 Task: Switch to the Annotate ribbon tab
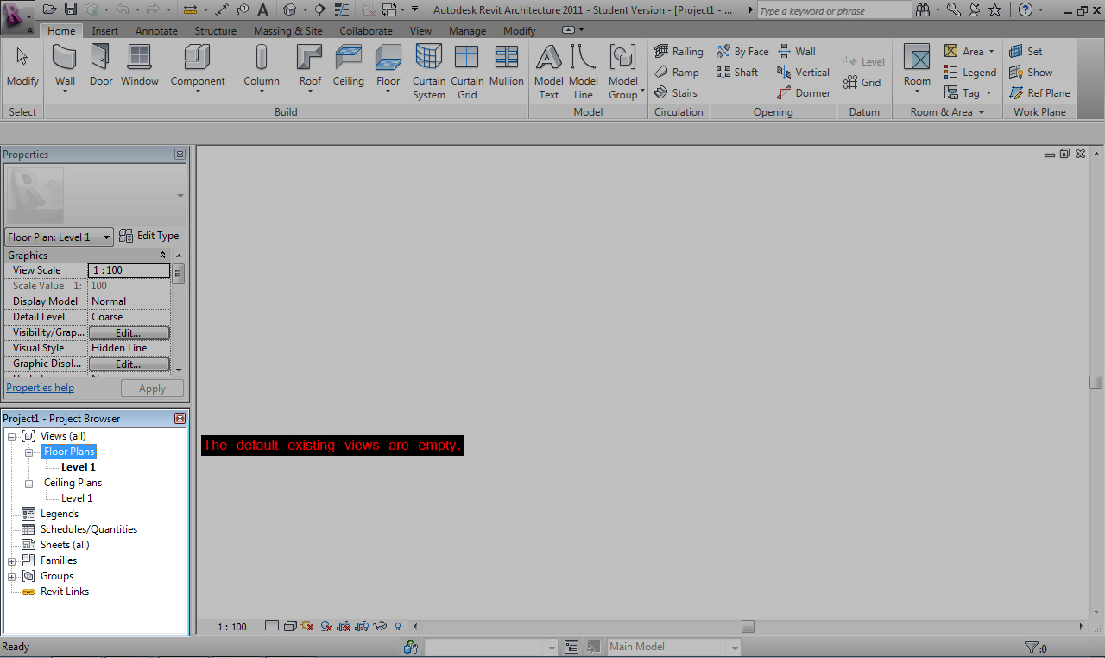click(x=156, y=30)
